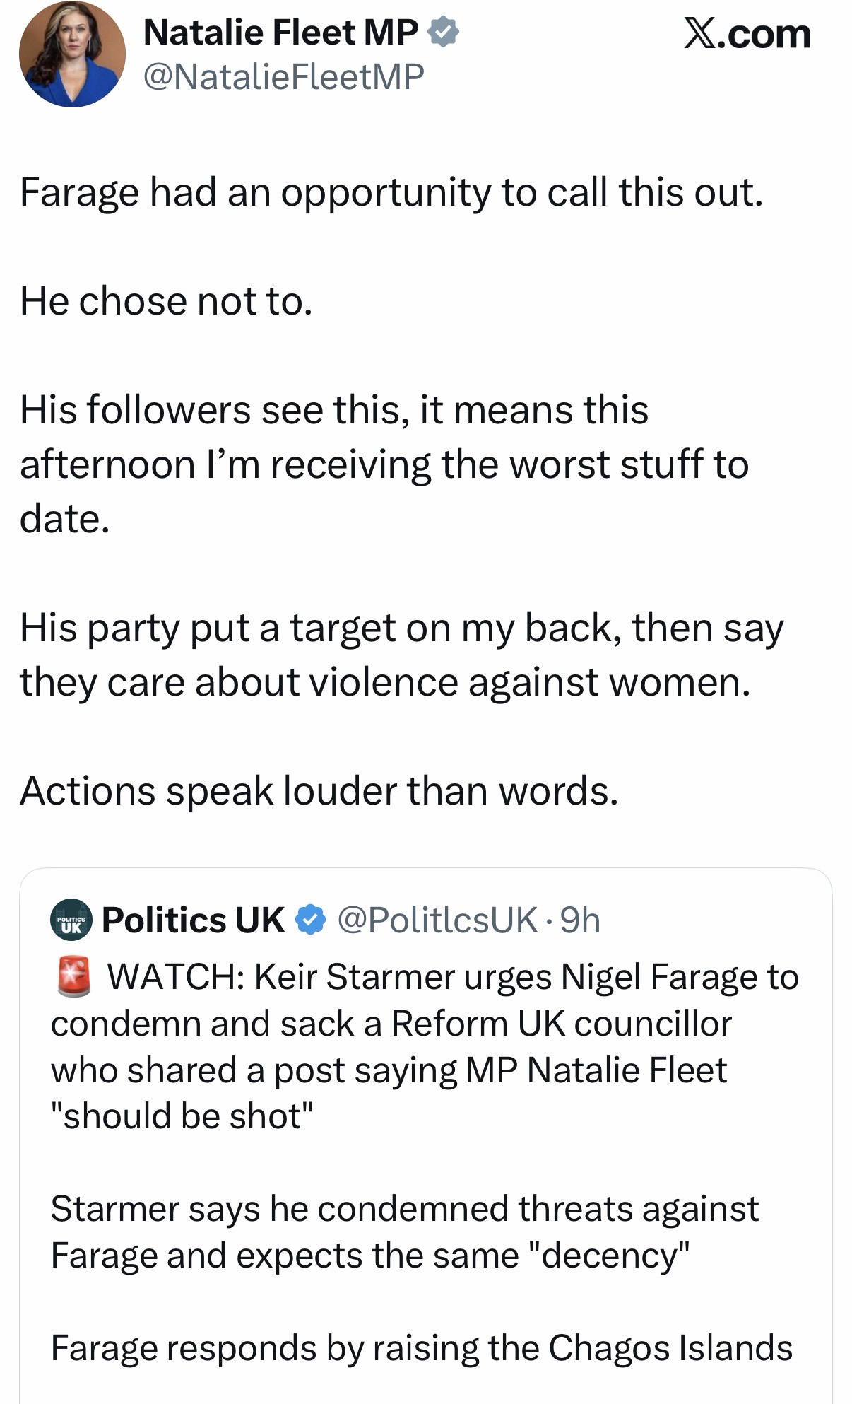852x1404 pixels.
Task: Open the Politics UK round avatar icon
Action: coord(71,920)
